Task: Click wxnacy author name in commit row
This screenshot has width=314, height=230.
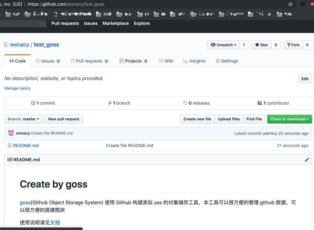Action: [23, 133]
